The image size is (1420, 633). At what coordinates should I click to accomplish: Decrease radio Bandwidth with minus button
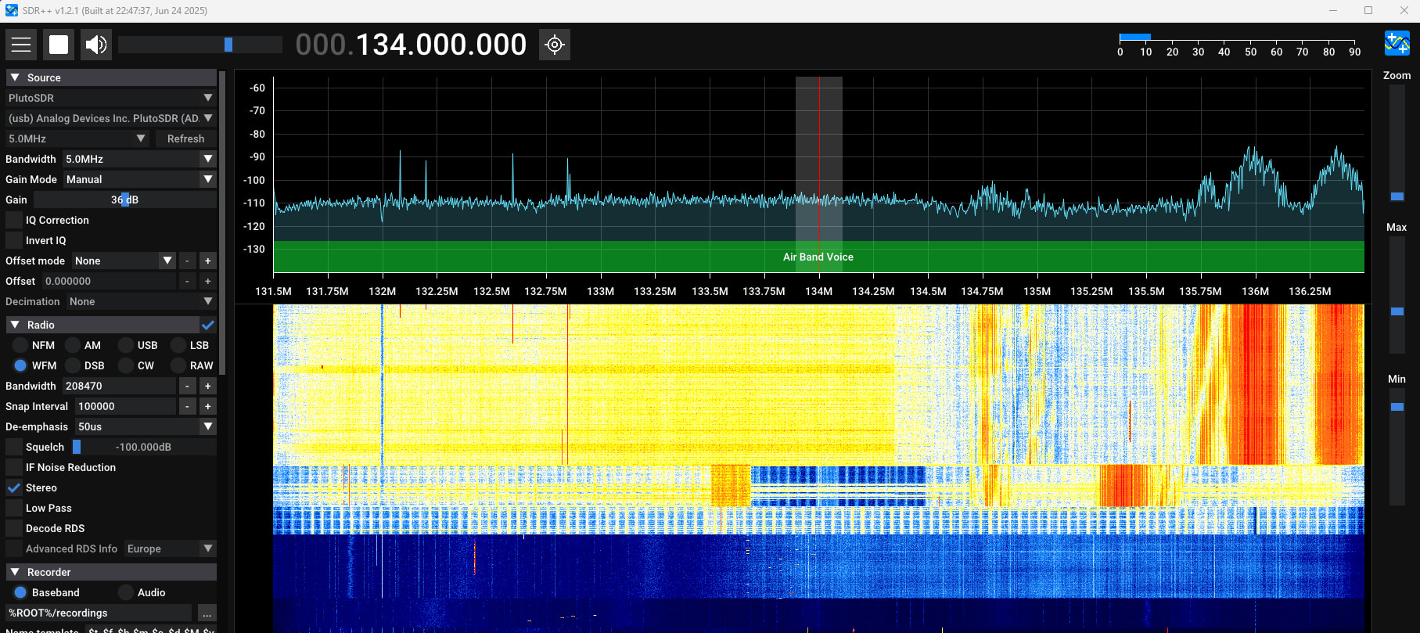187,386
